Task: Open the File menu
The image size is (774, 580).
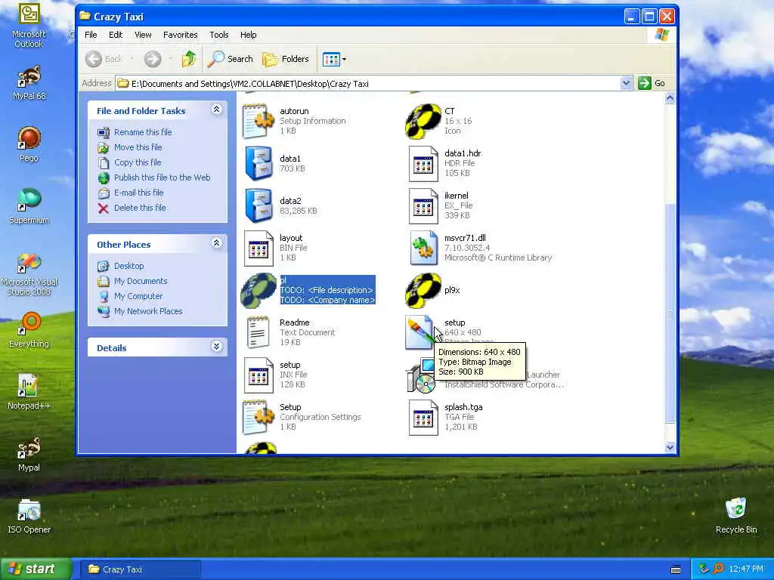Action: pos(91,35)
